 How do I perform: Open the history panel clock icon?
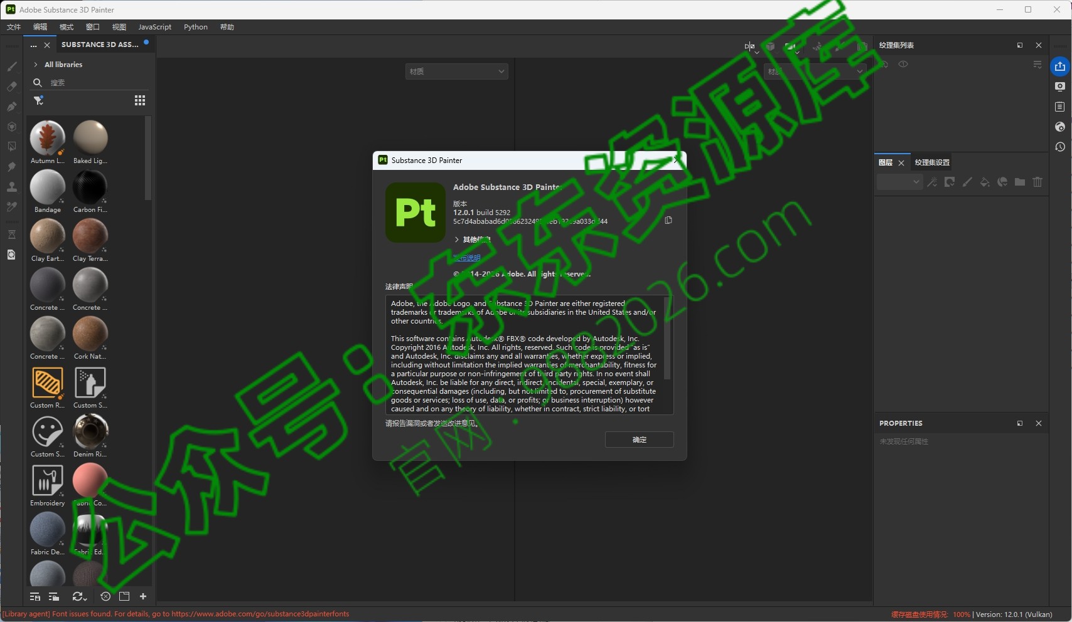coord(1060,147)
